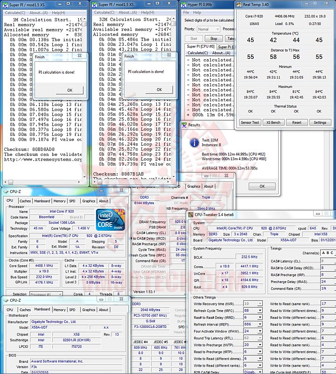Click the Hyper PI window title icon
The height and width of the screenshot is (374, 336).
coord(183,5)
